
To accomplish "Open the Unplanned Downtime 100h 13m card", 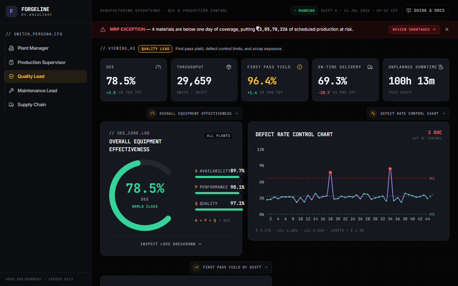I will tap(416, 80).
